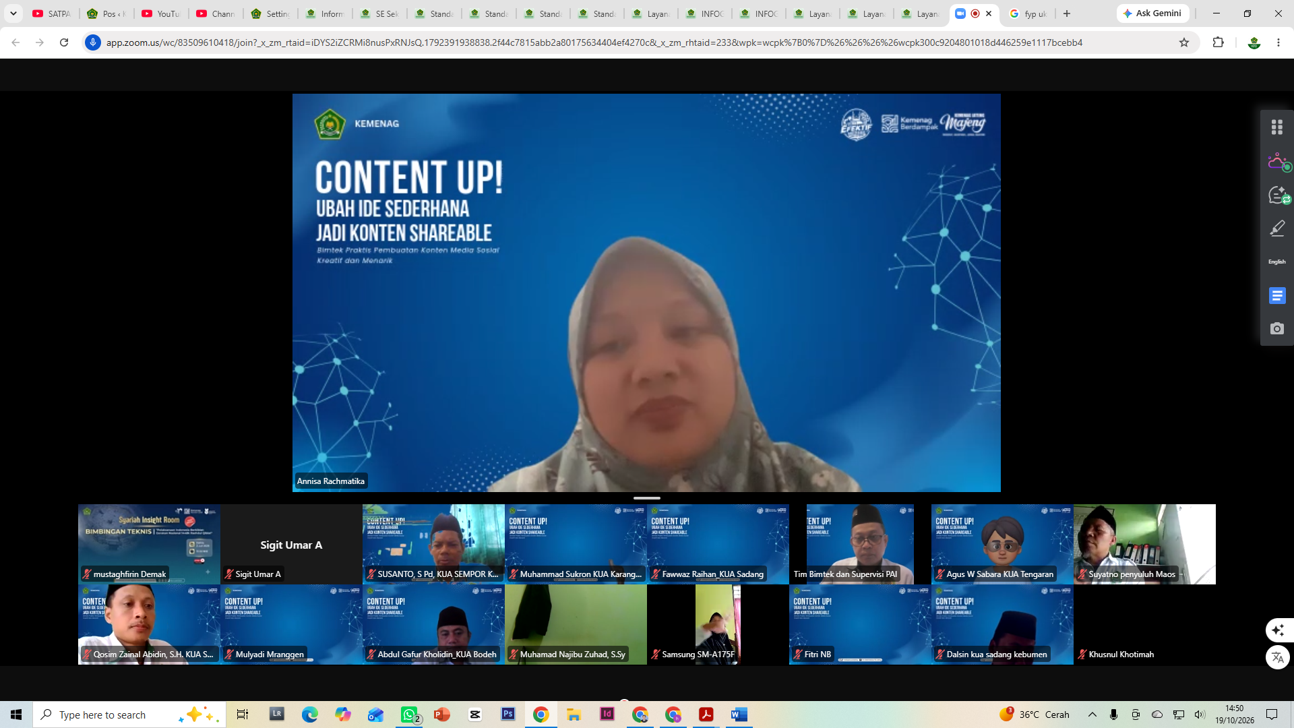This screenshot has height=728, width=1294.
Task: Close the active Zoom tab
Action: pyautogui.click(x=989, y=13)
